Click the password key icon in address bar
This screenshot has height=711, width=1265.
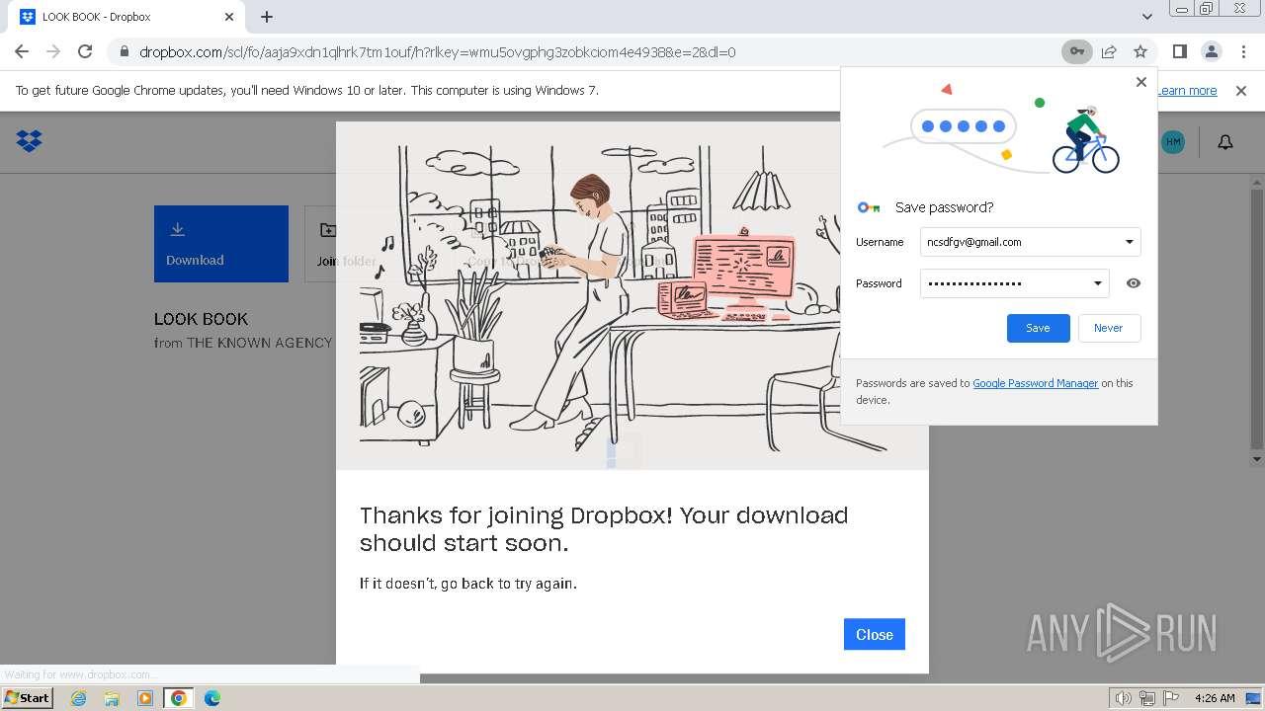click(x=1076, y=51)
